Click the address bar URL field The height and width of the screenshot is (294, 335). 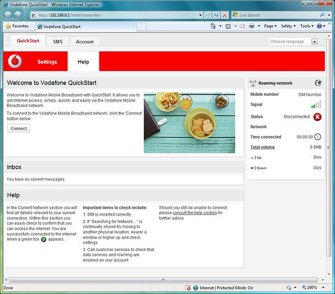[x=114, y=15]
